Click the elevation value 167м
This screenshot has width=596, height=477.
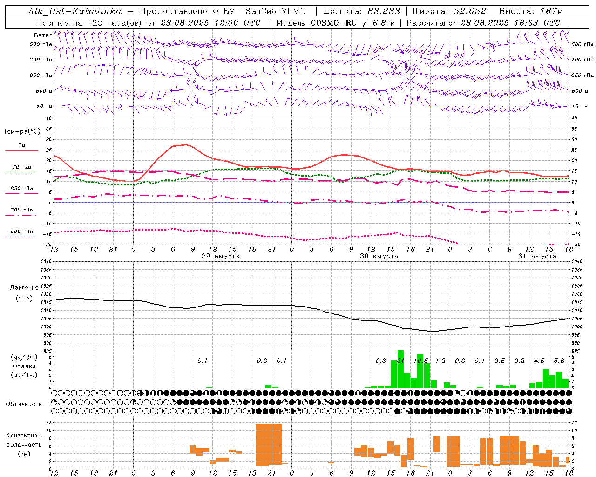[x=551, y=11]
